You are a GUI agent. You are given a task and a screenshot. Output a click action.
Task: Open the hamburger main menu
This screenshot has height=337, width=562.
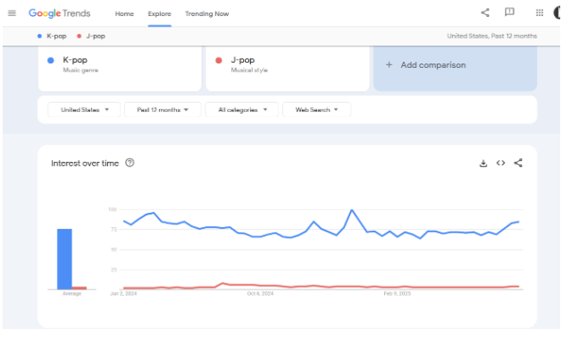(12, 13)
